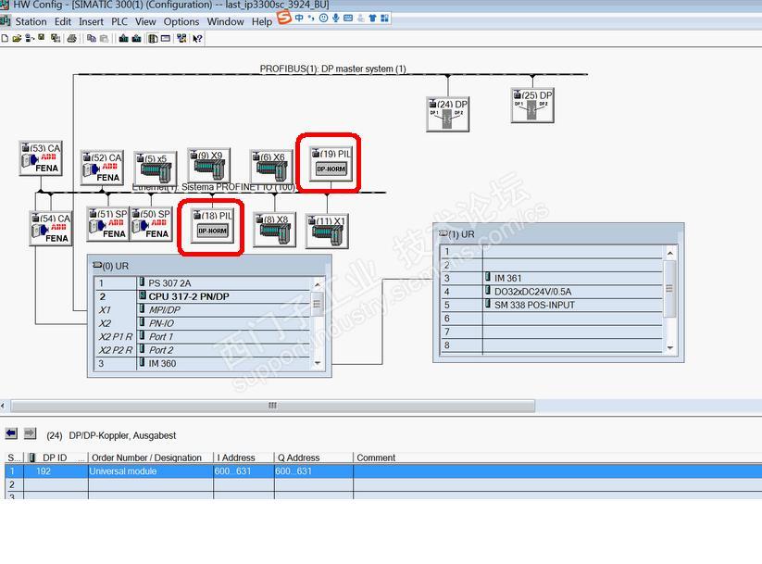
Task: Select the (53) CA ABB FENA device
Action: click(41, 158)
